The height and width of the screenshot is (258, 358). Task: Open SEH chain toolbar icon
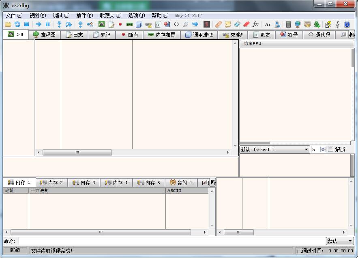click(148, 24)
